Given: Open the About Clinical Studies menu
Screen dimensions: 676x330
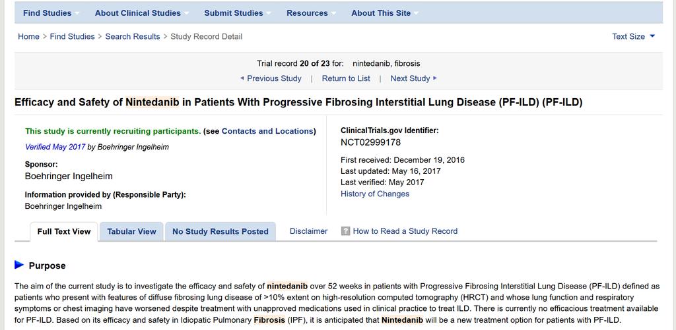Looking at the screenshot, I should click(x=138, y=13).
